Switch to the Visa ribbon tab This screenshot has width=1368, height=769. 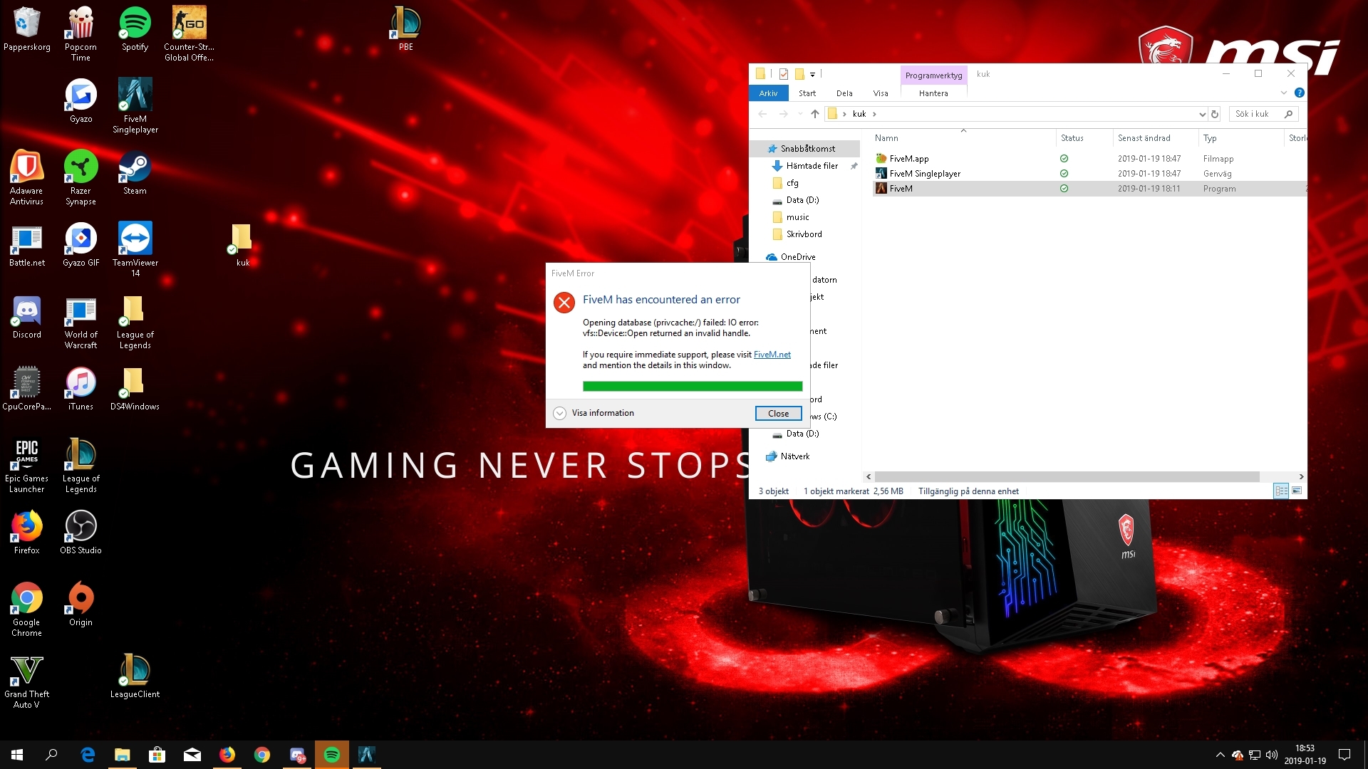click(x=881, y=93)
